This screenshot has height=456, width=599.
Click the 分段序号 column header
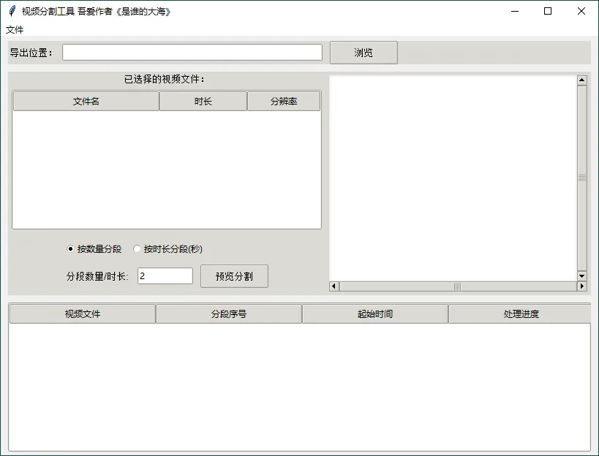(227, 313)
